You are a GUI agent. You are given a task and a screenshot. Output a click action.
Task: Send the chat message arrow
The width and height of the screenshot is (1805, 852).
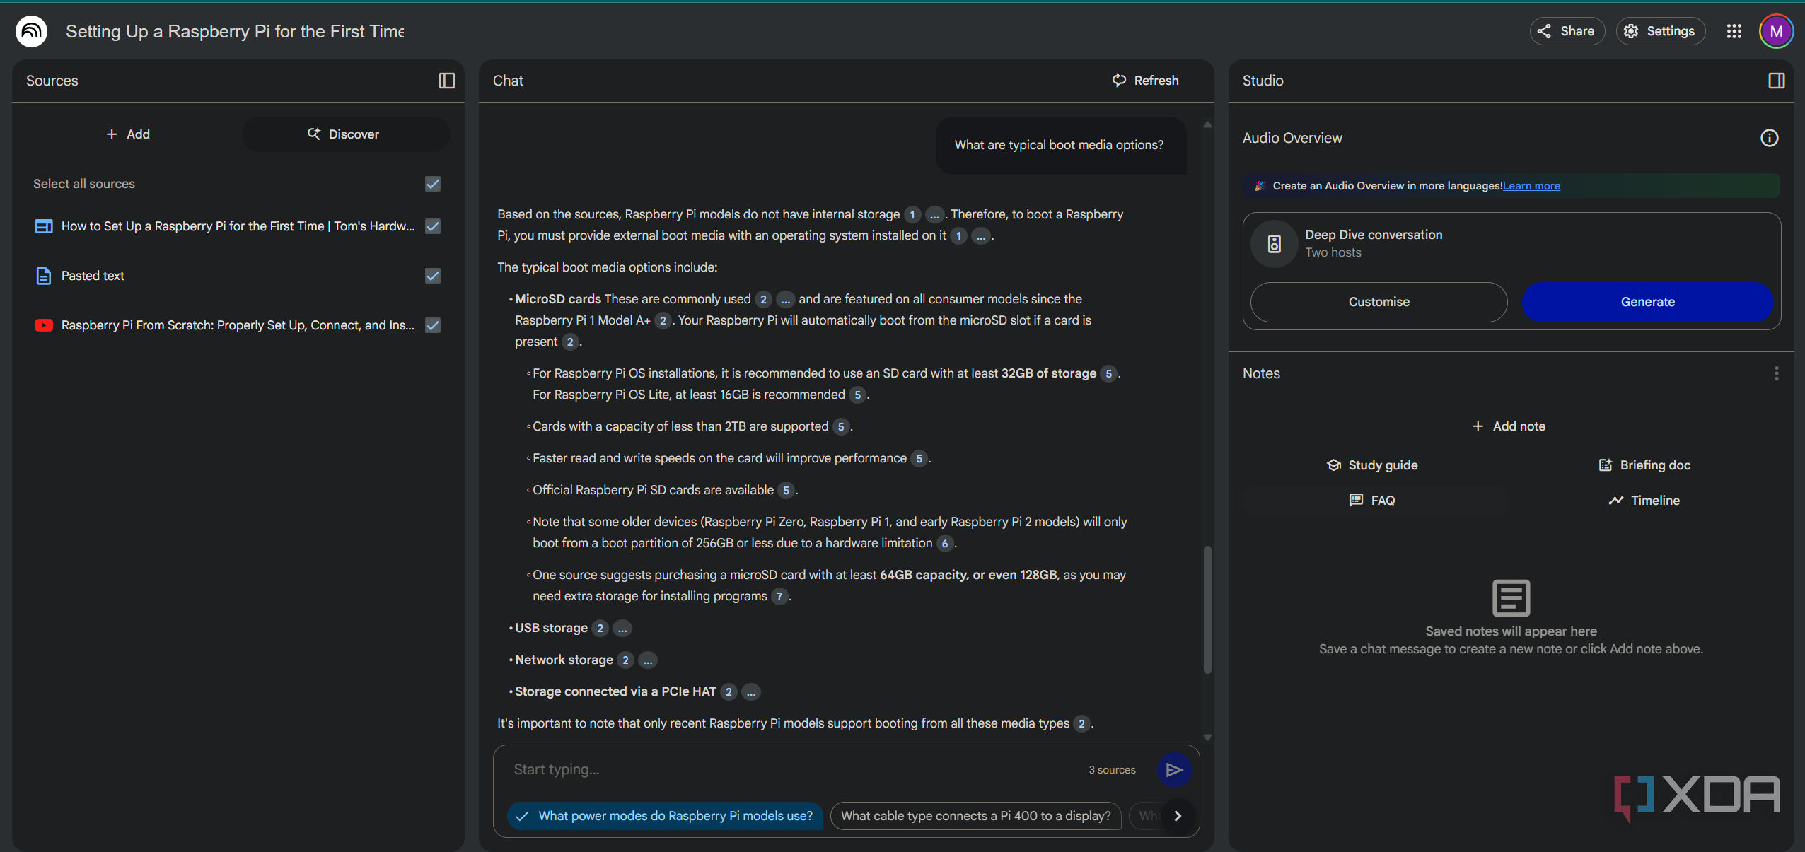[1174, 769]
